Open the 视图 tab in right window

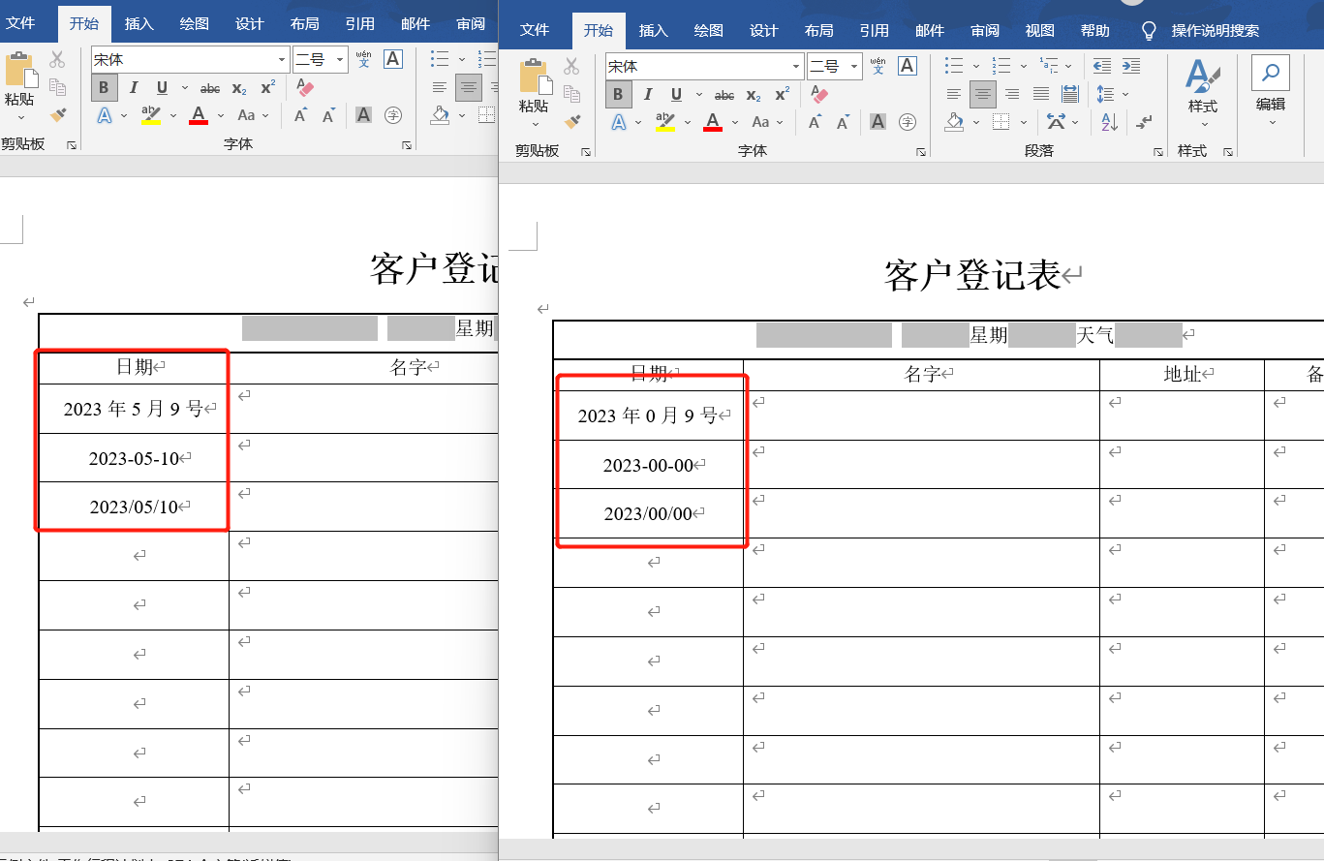pyautogui.click(x=1039, y=30)
